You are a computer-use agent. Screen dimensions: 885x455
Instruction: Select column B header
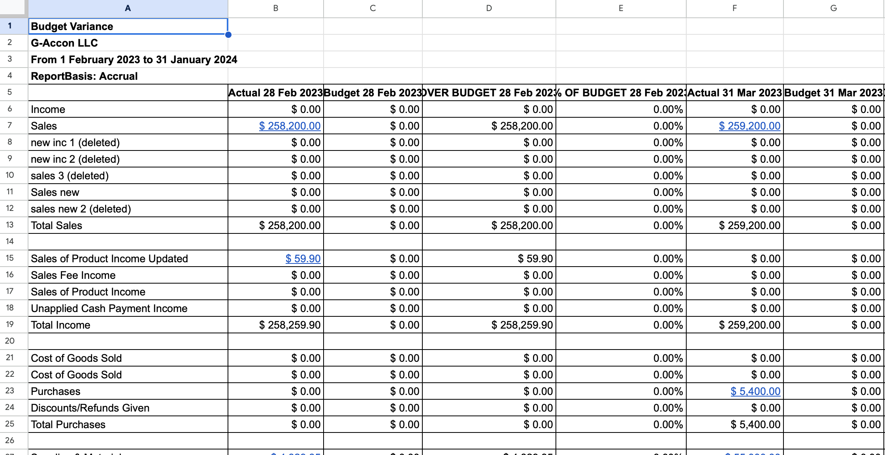coord(275,8)
